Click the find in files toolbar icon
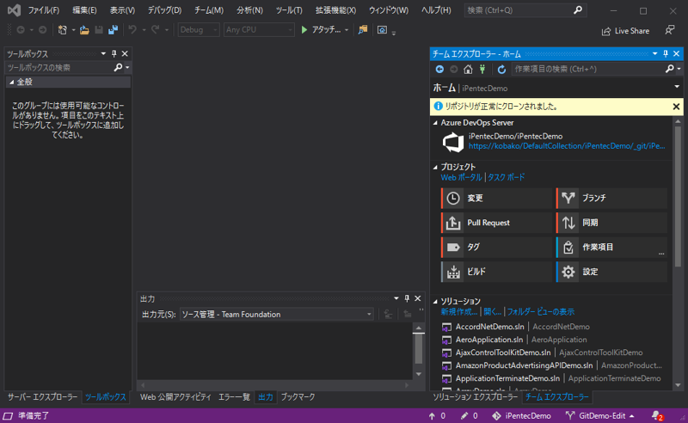 [363, 30]
